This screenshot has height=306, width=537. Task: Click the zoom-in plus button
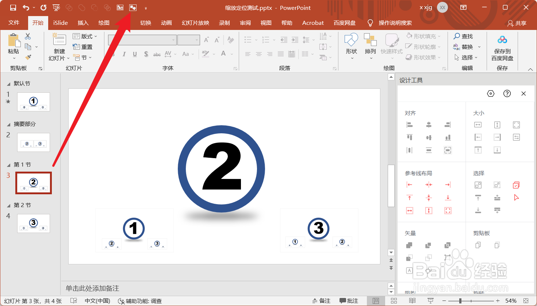pos(498,301)
